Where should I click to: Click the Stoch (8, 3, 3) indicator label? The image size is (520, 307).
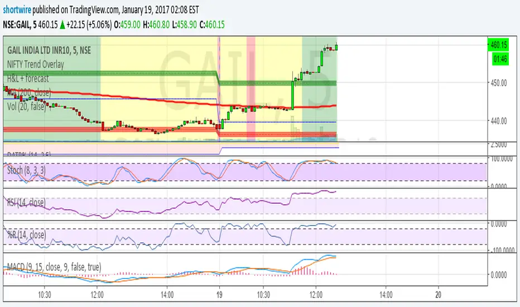[27, 171]
